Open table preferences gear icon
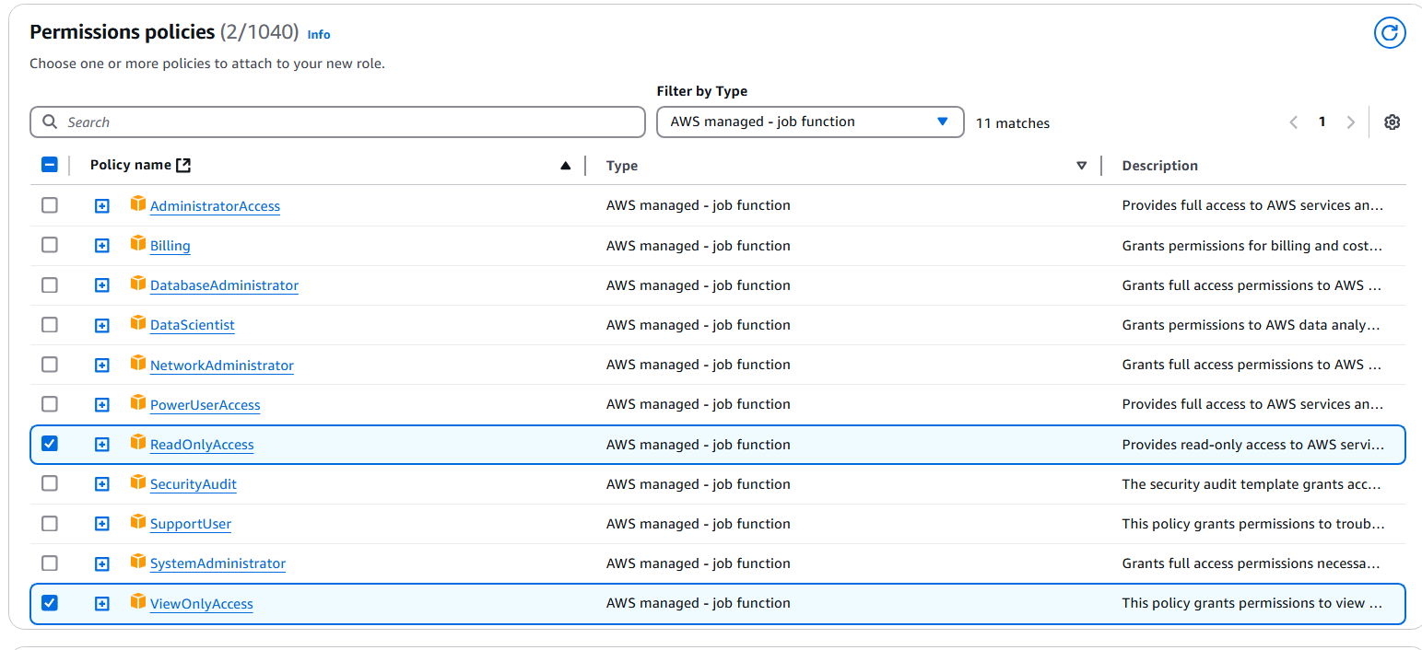Image resolution: width=1422 pixels, height=650 pixels. [x=1392, y=122]
